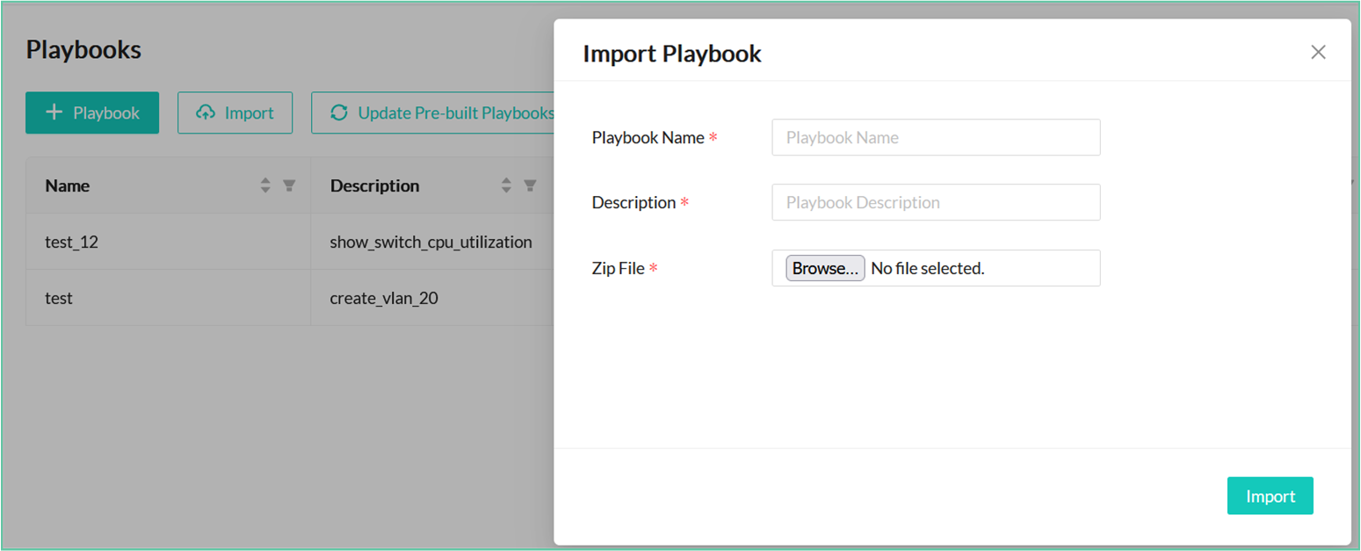Screen dimensions: 1361x551
Task: Focus the Playbook Name text field
Action: click(x=936, y=138)
